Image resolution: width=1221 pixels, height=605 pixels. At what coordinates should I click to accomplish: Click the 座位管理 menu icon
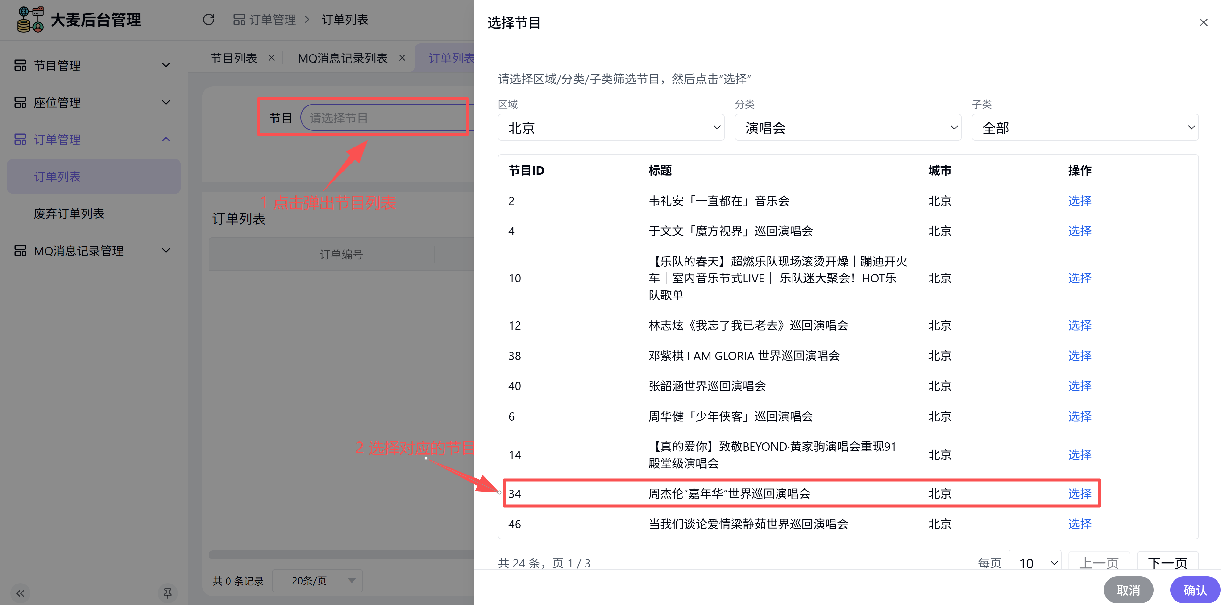point(20,102)
